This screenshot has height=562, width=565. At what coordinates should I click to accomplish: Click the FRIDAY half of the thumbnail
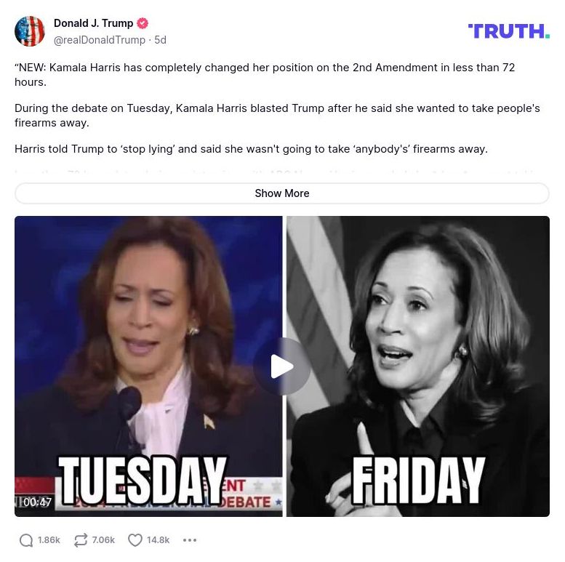tap(418, 366)
